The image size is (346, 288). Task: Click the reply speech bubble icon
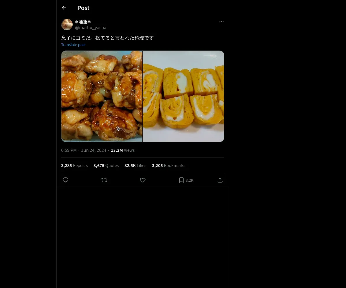point(65,180)
